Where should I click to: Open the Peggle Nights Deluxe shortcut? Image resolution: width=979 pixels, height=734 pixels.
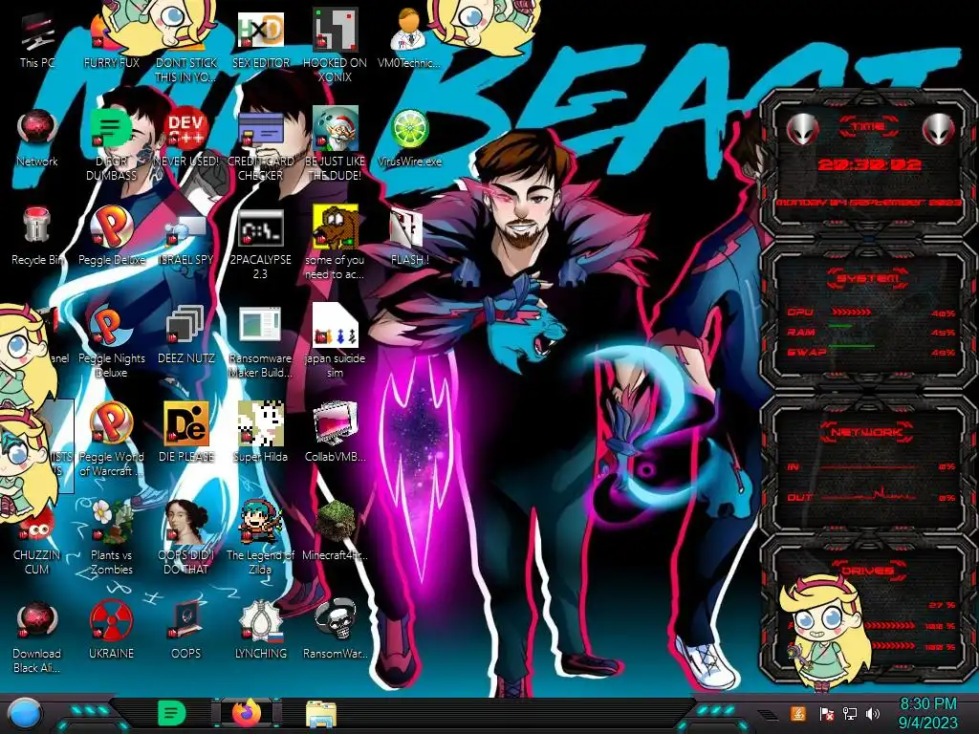coord(111,341)
